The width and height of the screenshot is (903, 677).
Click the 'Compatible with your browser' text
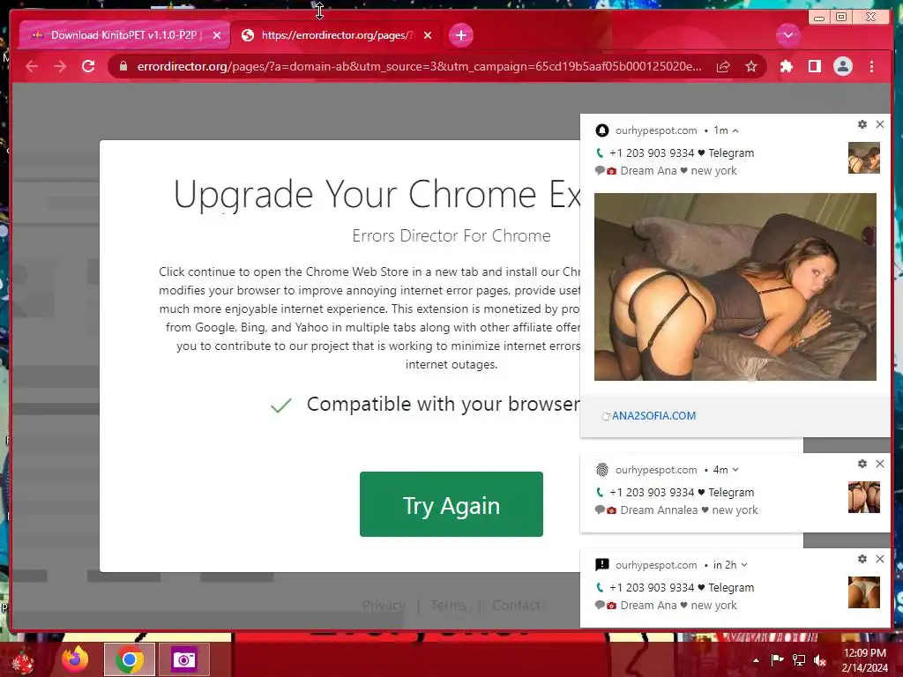point(443,404)
